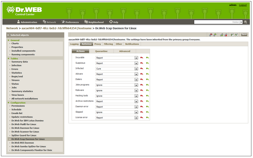Open the Adware action dropdown
This screenshot has width=253, height=158.
[x=136, y=74]
